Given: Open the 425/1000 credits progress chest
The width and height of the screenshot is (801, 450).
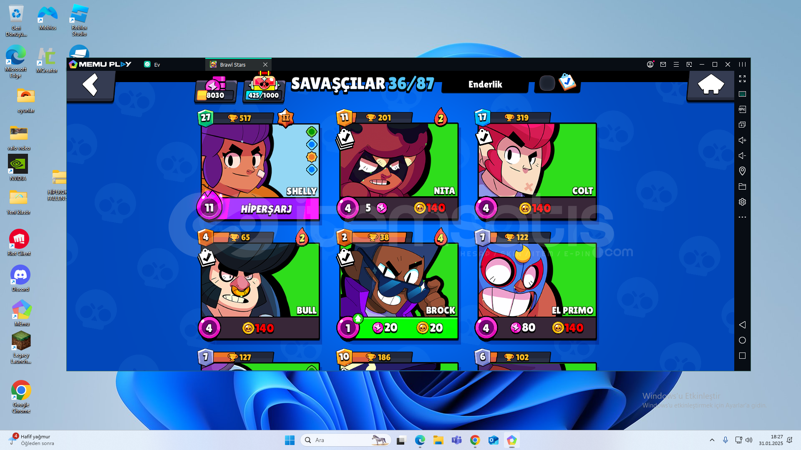Looking at the screenshot, I should [264, 87].
